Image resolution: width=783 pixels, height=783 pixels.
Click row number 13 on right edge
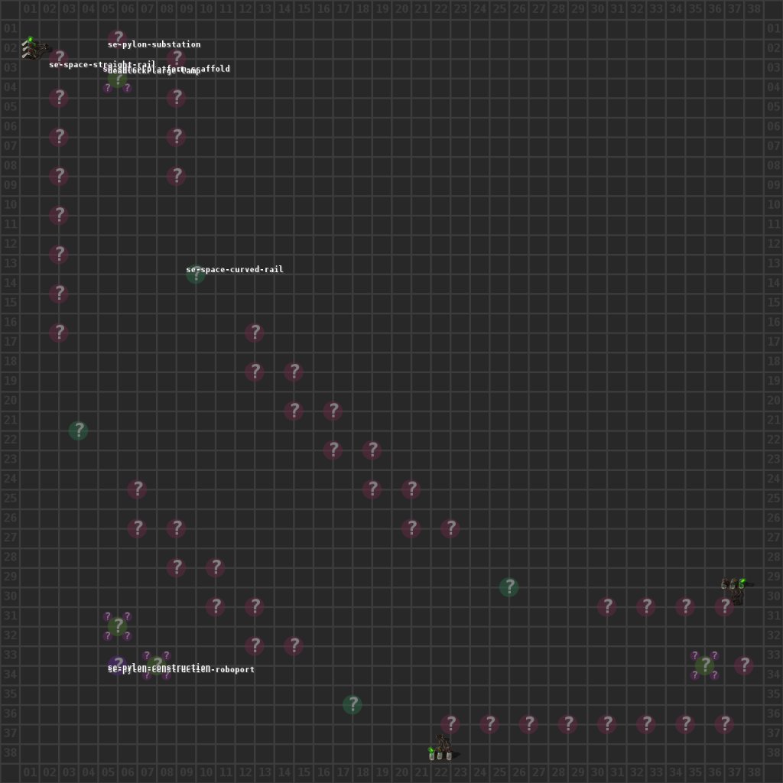pos(774,264)
